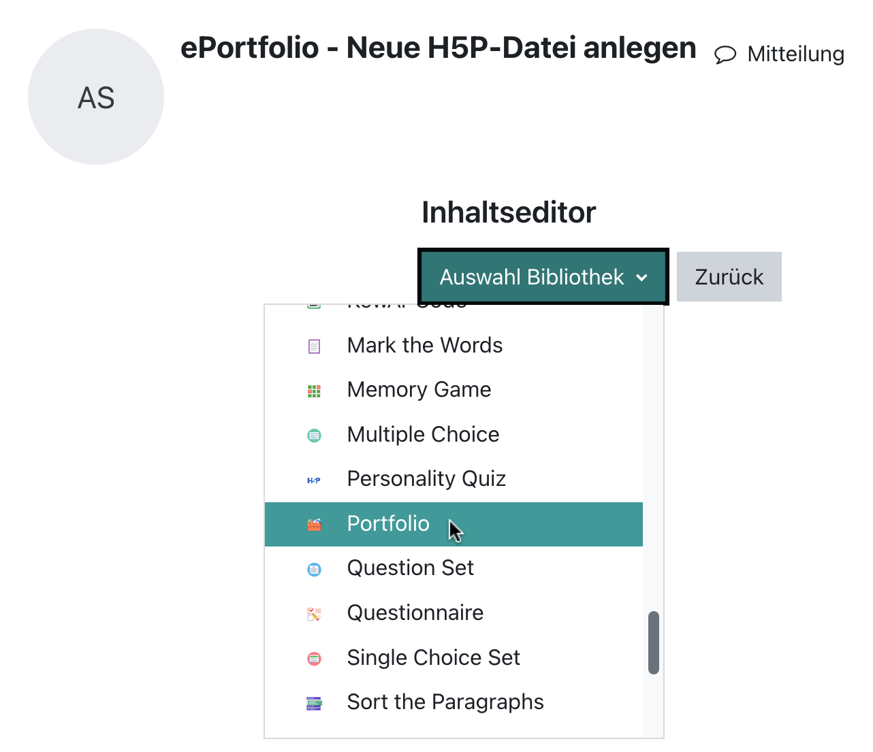This screenshot has height=752, width=873.
Task: Click the Single Choice Set red icon
Action: tap(314, 659)
